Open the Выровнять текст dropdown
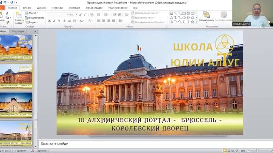The image size is (273, 153). tap(143, 18)
